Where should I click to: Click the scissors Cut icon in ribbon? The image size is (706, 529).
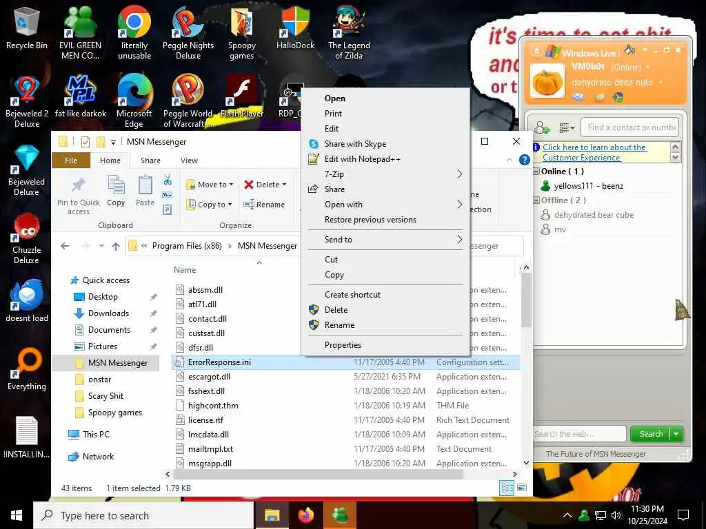tap(168, 180)
